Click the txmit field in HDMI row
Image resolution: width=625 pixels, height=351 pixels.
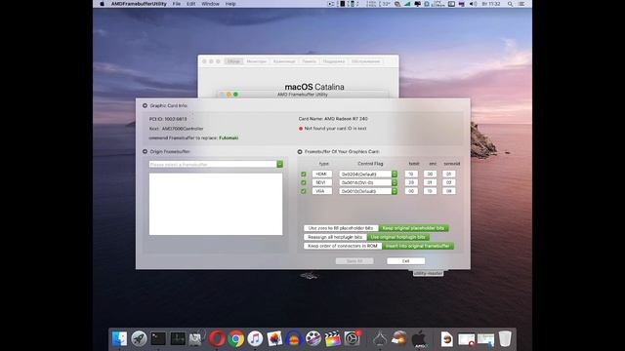[411, 174]
